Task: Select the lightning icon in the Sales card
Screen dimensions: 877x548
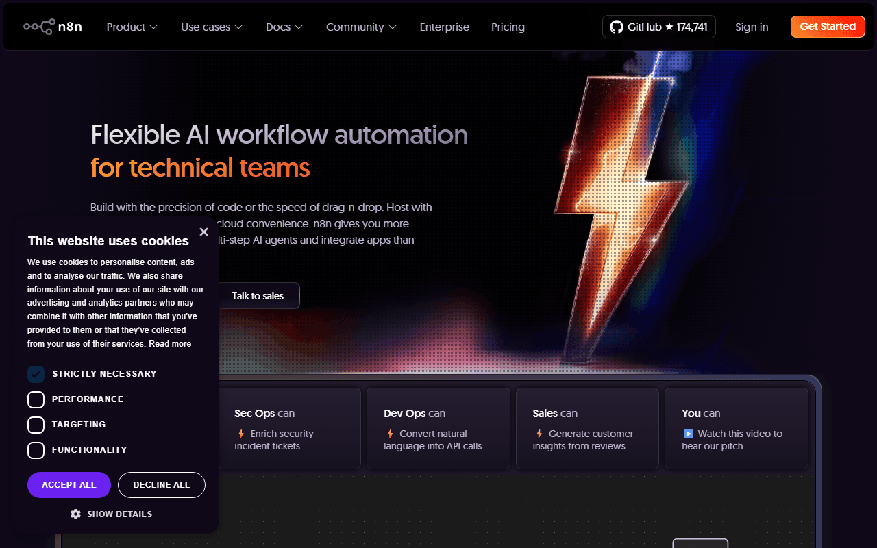Action: [x=540, y=434]
